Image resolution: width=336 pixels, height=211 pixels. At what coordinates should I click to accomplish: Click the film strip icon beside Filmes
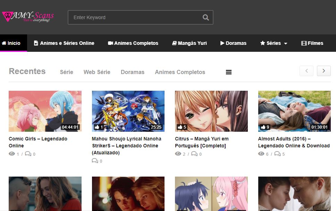click(304, 43)
